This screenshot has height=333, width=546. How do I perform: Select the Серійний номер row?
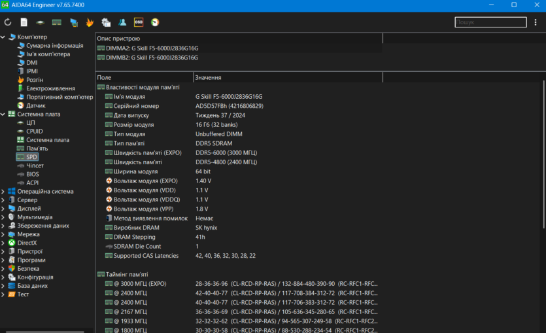[x=239, y=106]
